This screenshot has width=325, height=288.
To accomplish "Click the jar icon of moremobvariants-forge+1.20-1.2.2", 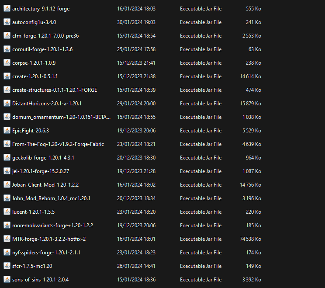I will click(x=7, y=225).
